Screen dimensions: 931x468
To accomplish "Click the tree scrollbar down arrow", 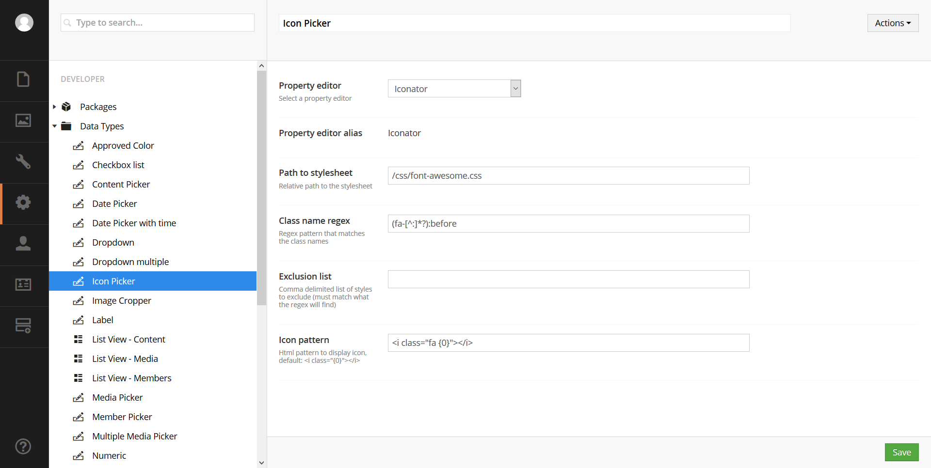I will tap(261, 463).
